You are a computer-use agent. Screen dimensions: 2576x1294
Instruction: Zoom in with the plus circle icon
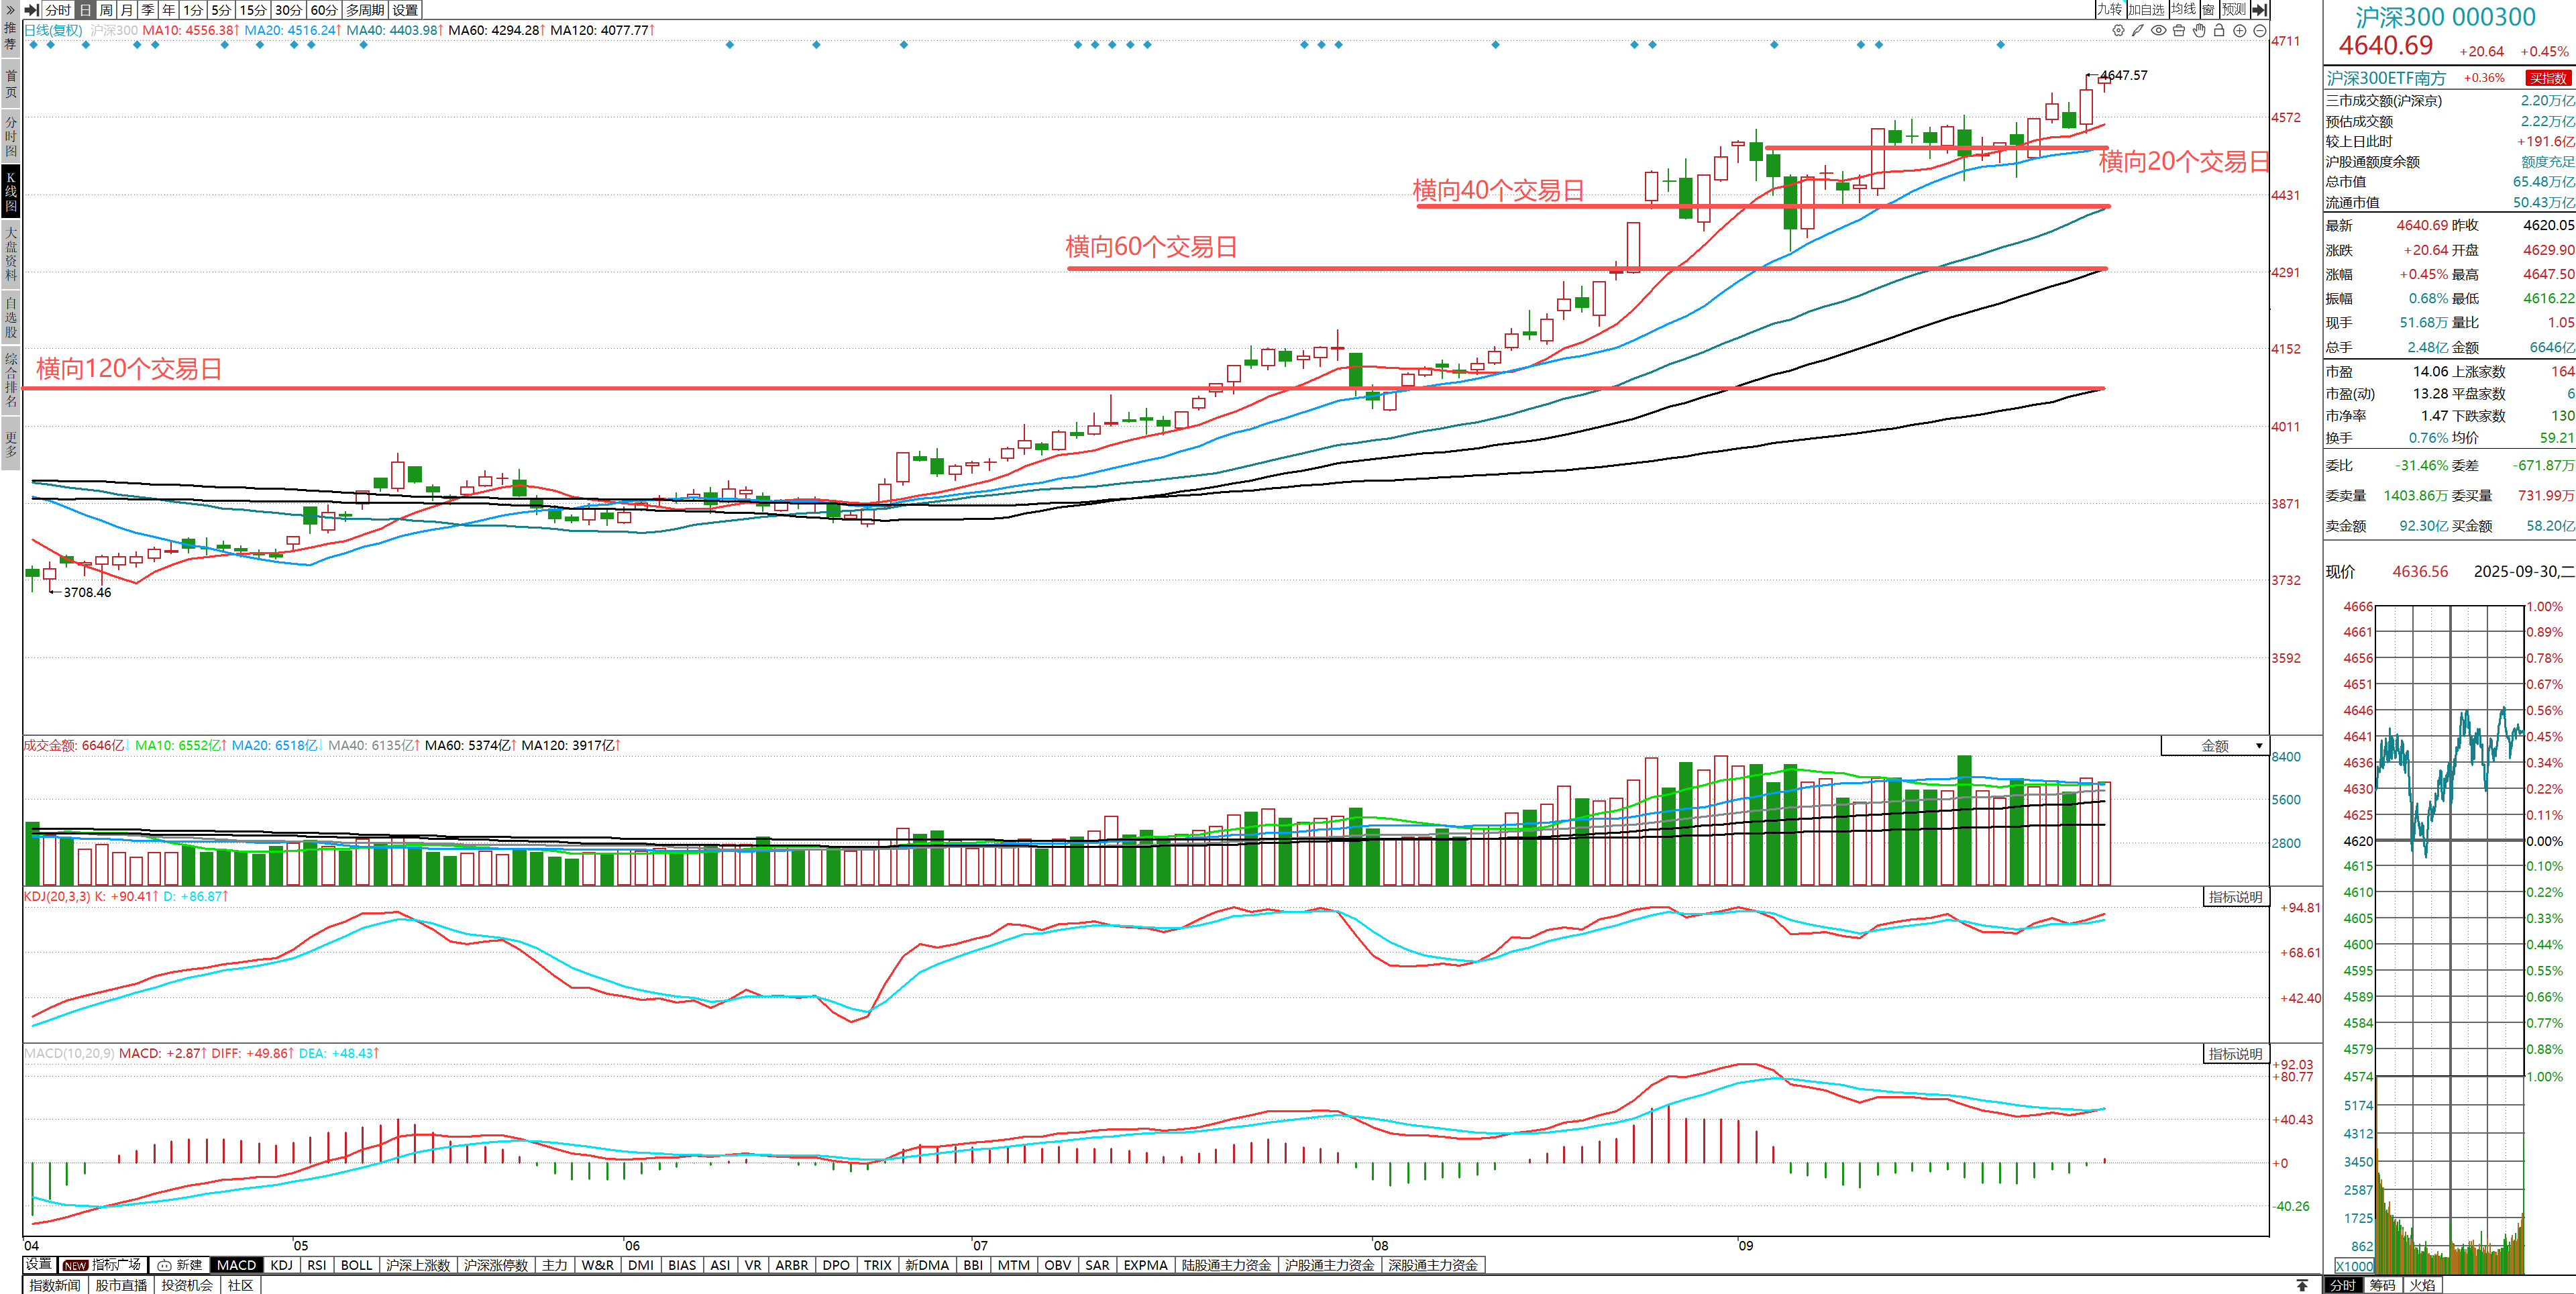[2240, 31]
